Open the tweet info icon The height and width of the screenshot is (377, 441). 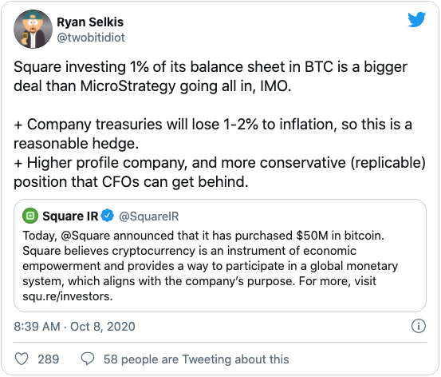click(x=419, y=326)
